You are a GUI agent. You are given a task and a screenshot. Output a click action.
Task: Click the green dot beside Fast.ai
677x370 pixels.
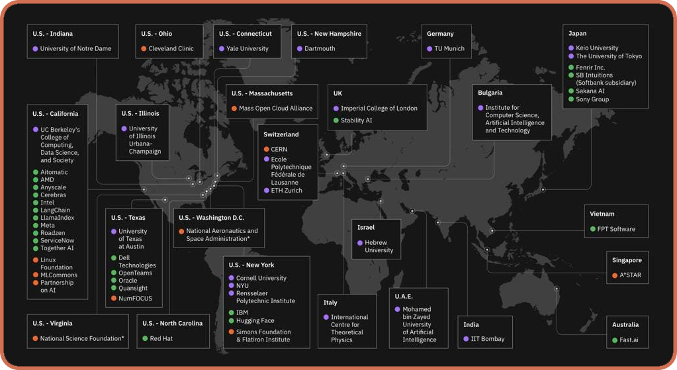click(615, 340)
